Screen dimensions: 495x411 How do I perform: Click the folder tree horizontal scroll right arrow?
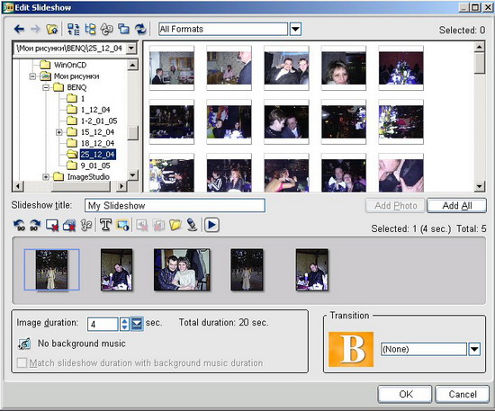(x=121, y=186)
